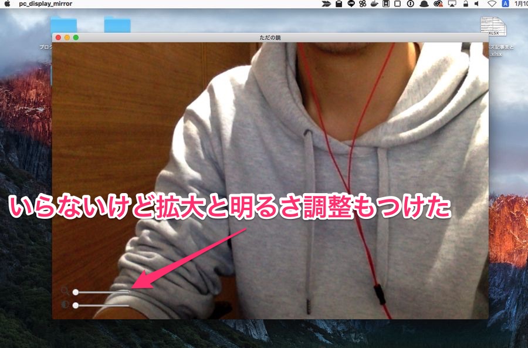Click the empty square status icon
Viewport: 528px width, 348px height.
397,4
